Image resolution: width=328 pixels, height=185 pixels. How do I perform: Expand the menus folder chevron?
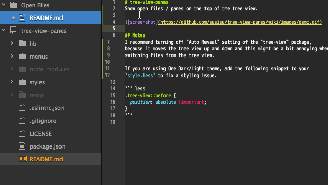pyautogui.click(x=12, y=56)
